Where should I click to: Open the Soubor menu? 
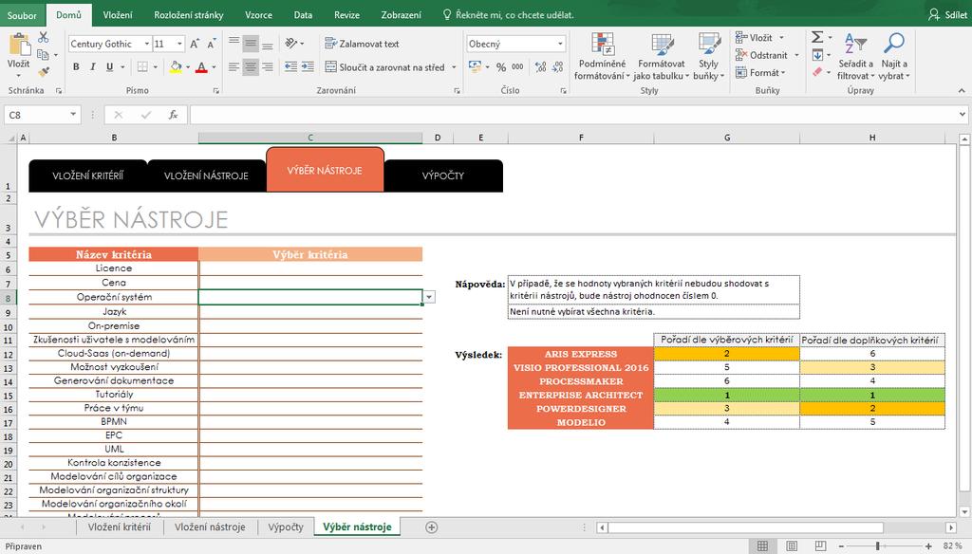coord(23,15)
